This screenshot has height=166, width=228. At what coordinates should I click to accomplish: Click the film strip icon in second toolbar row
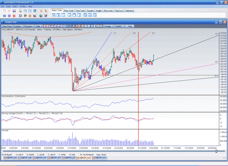coord(20,16)
